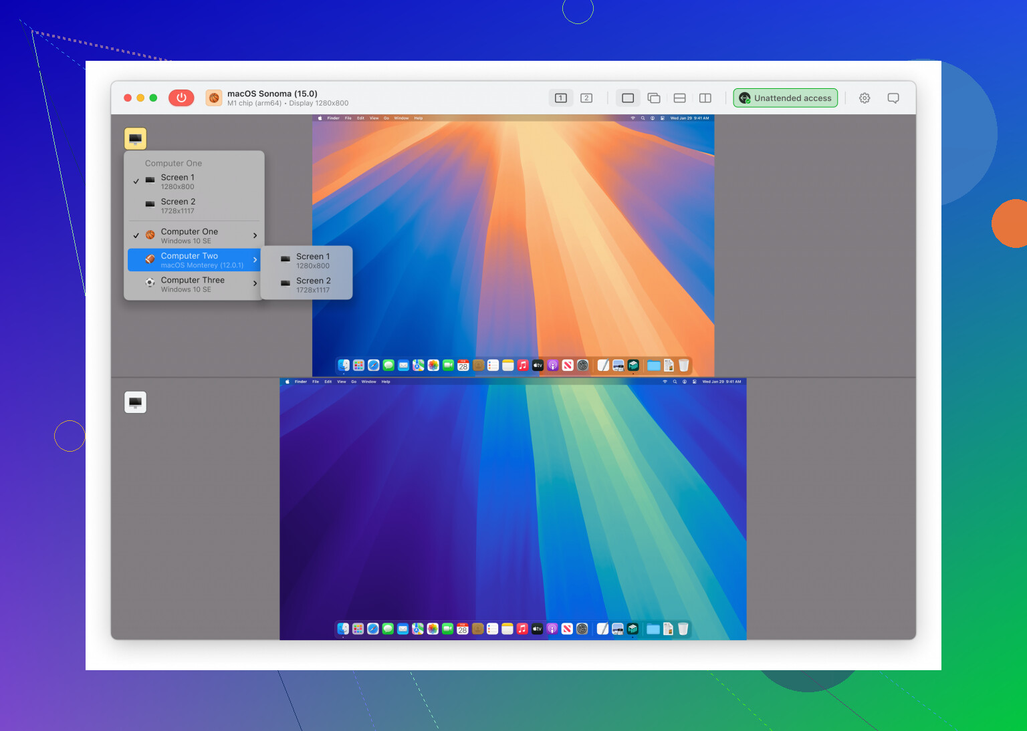
Task: Select the single window layout icon
Action: 628,98
